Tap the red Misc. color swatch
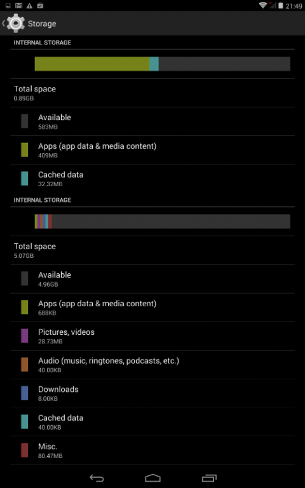This screenshot has width=305, height=488. pos(25,451)
